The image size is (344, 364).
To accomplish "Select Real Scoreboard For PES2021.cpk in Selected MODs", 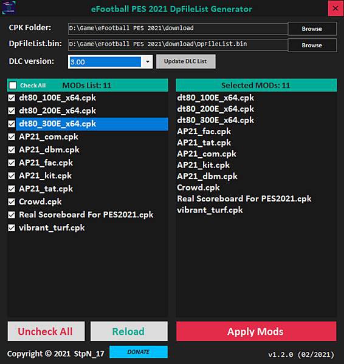I will (244, 199).
